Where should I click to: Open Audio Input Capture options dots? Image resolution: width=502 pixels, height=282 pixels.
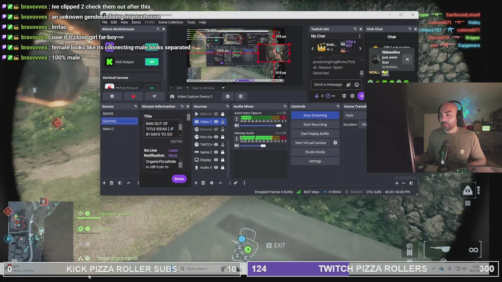point(236,119)
